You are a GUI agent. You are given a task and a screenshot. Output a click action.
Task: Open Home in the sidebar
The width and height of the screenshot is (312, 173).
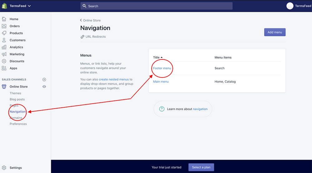[14, 19]
